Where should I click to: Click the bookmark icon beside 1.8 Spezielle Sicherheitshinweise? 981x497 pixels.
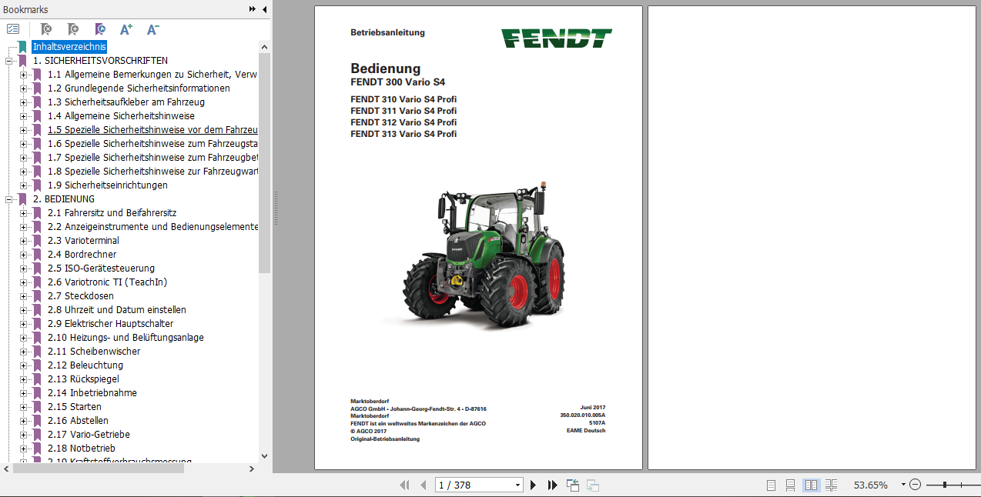37,172
